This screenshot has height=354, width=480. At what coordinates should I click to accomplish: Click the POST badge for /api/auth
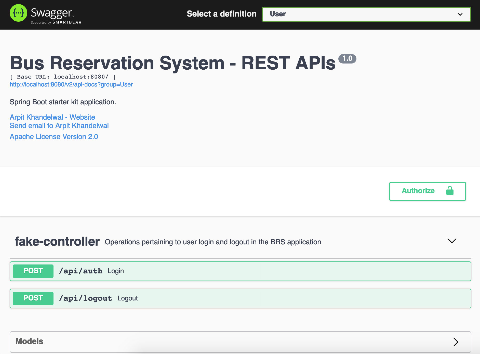coord(33,271)
